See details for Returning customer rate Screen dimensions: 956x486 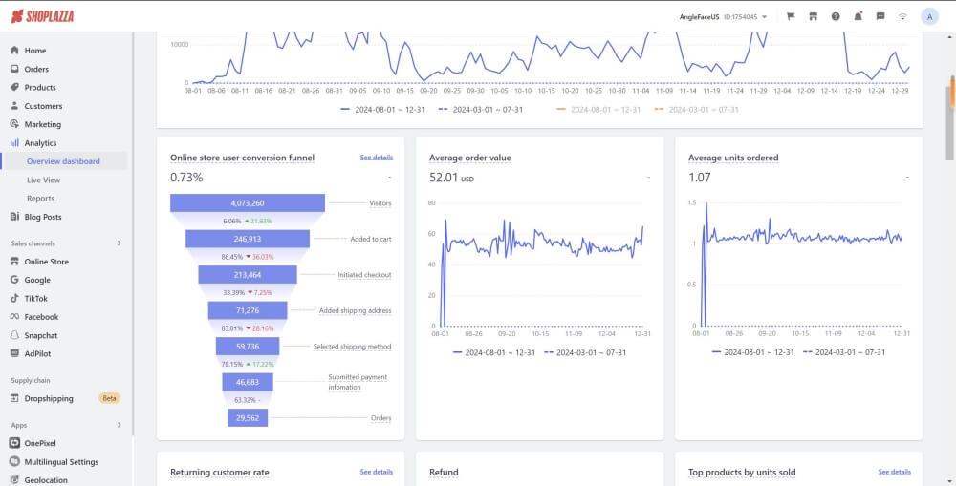(x=376, y=472)
